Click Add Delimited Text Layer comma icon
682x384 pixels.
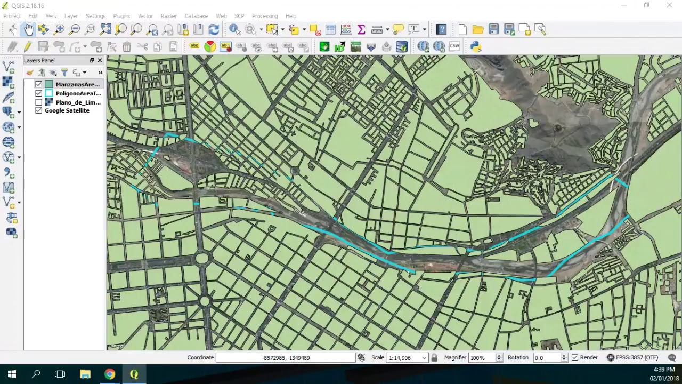9,172
